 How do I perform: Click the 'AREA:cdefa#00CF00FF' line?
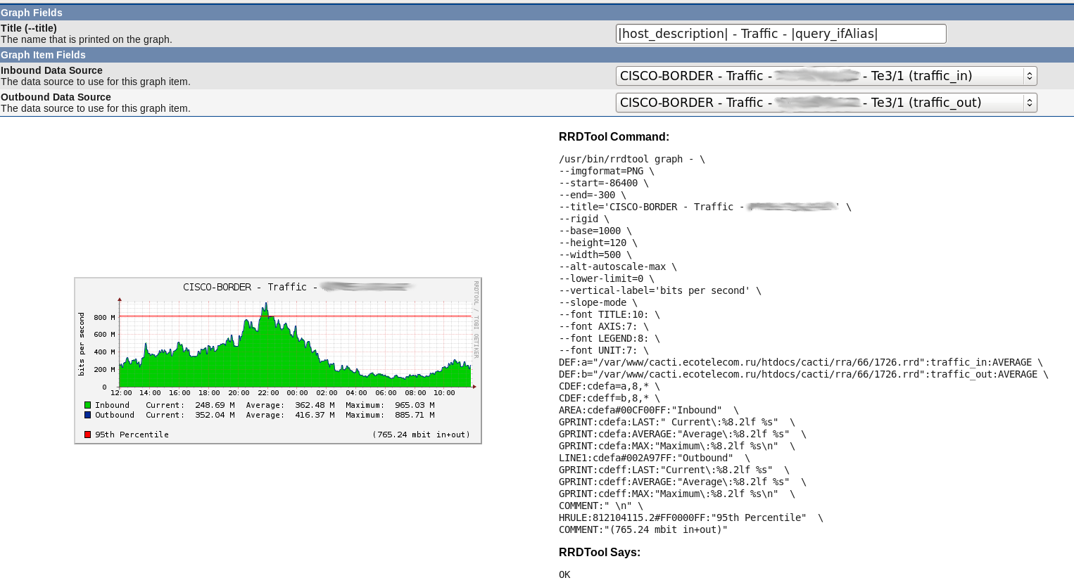tap(649, 410)
